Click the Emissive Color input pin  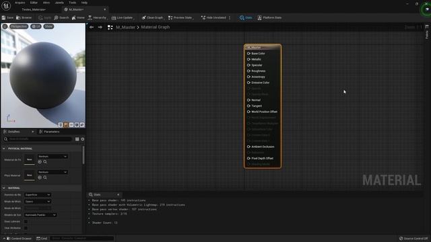pos(248,83)
